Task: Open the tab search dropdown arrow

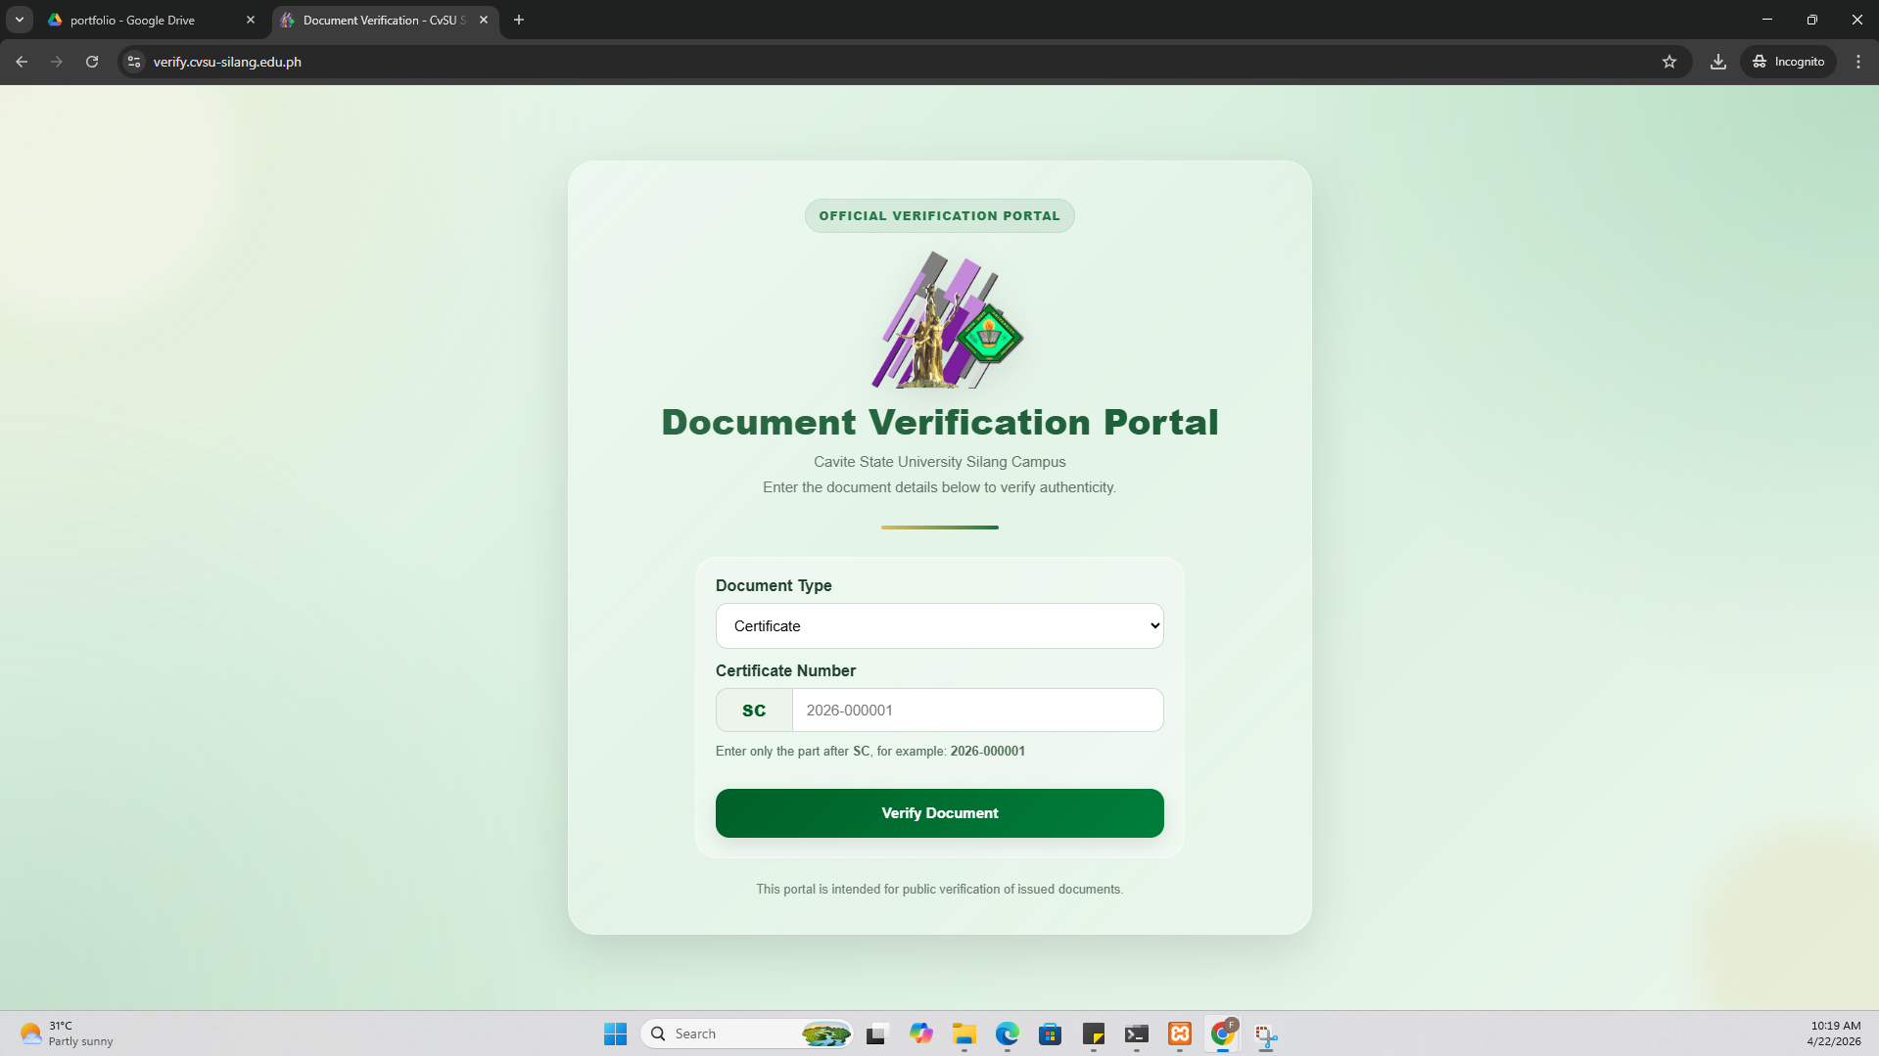Action: (x=19, y=20)
